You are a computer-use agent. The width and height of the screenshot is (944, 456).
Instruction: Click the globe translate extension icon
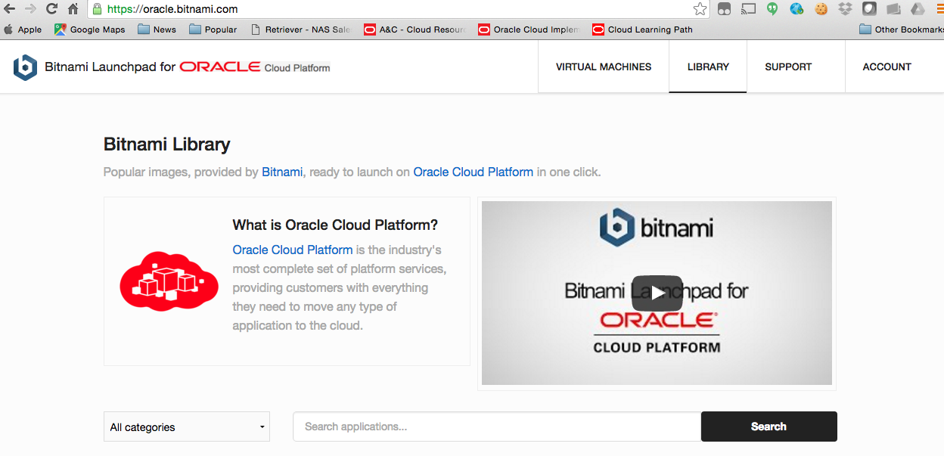click(x=796, y=10)
